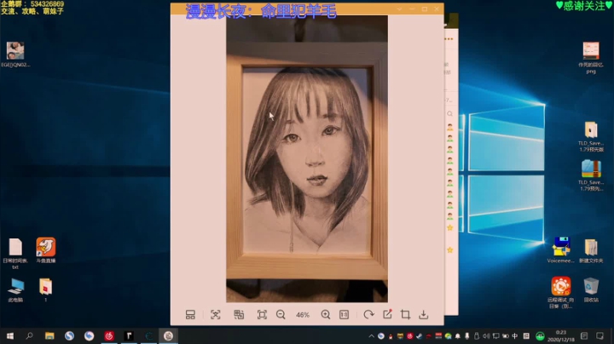Image resolution: width=614 pixels, height=344 pixels.
Task: Click the framed portrait drawing image
Action: [x=307, y=158]
